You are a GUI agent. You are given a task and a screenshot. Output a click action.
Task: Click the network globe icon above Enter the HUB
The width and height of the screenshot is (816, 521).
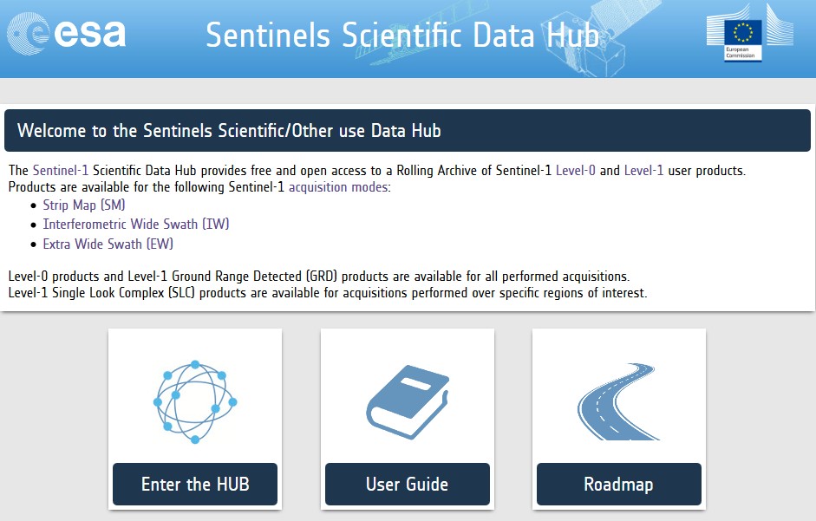pyautogui.click(x=195, y=402)
